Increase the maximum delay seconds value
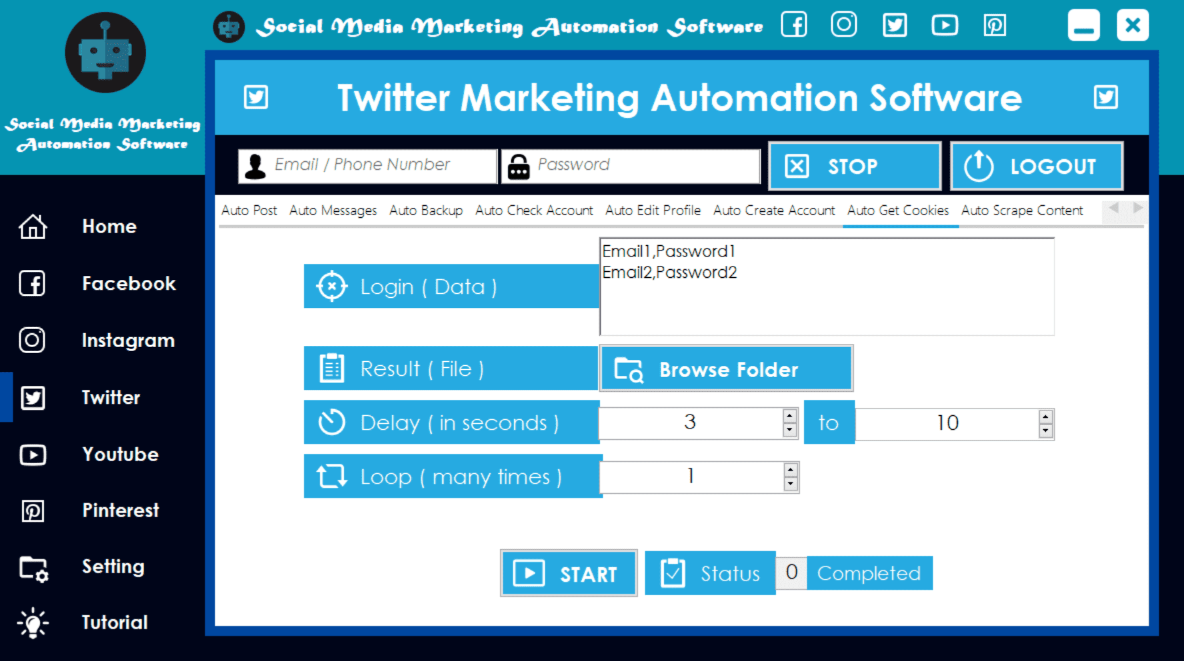 pyautogui.click(x=1045, y=417)
